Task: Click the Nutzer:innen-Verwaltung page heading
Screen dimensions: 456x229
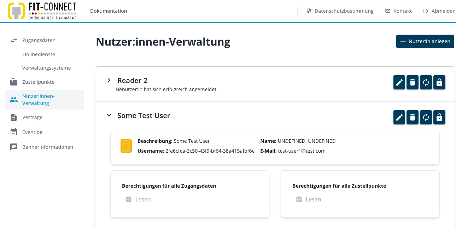Action: coord(163,42)
